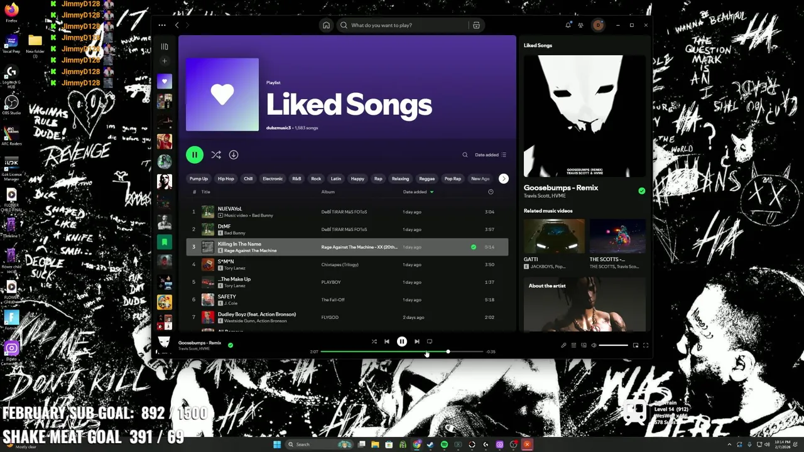This screenshot has height=452, width=804.
Task: Seek on the song progress bar
Action: (402, 352)
